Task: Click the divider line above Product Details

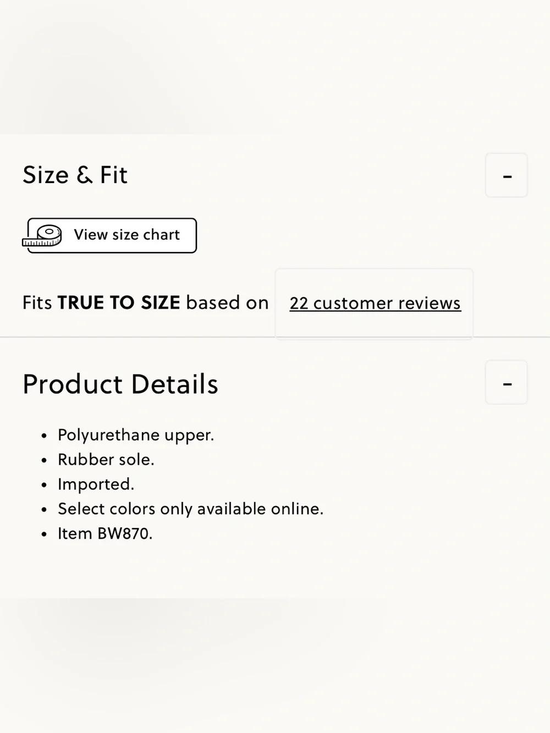Action: pos(275,337)
